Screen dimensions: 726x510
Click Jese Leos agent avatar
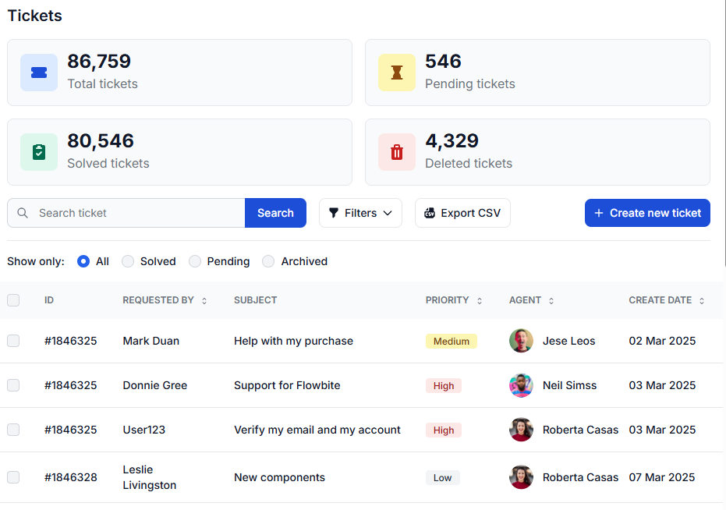(521, 341)
